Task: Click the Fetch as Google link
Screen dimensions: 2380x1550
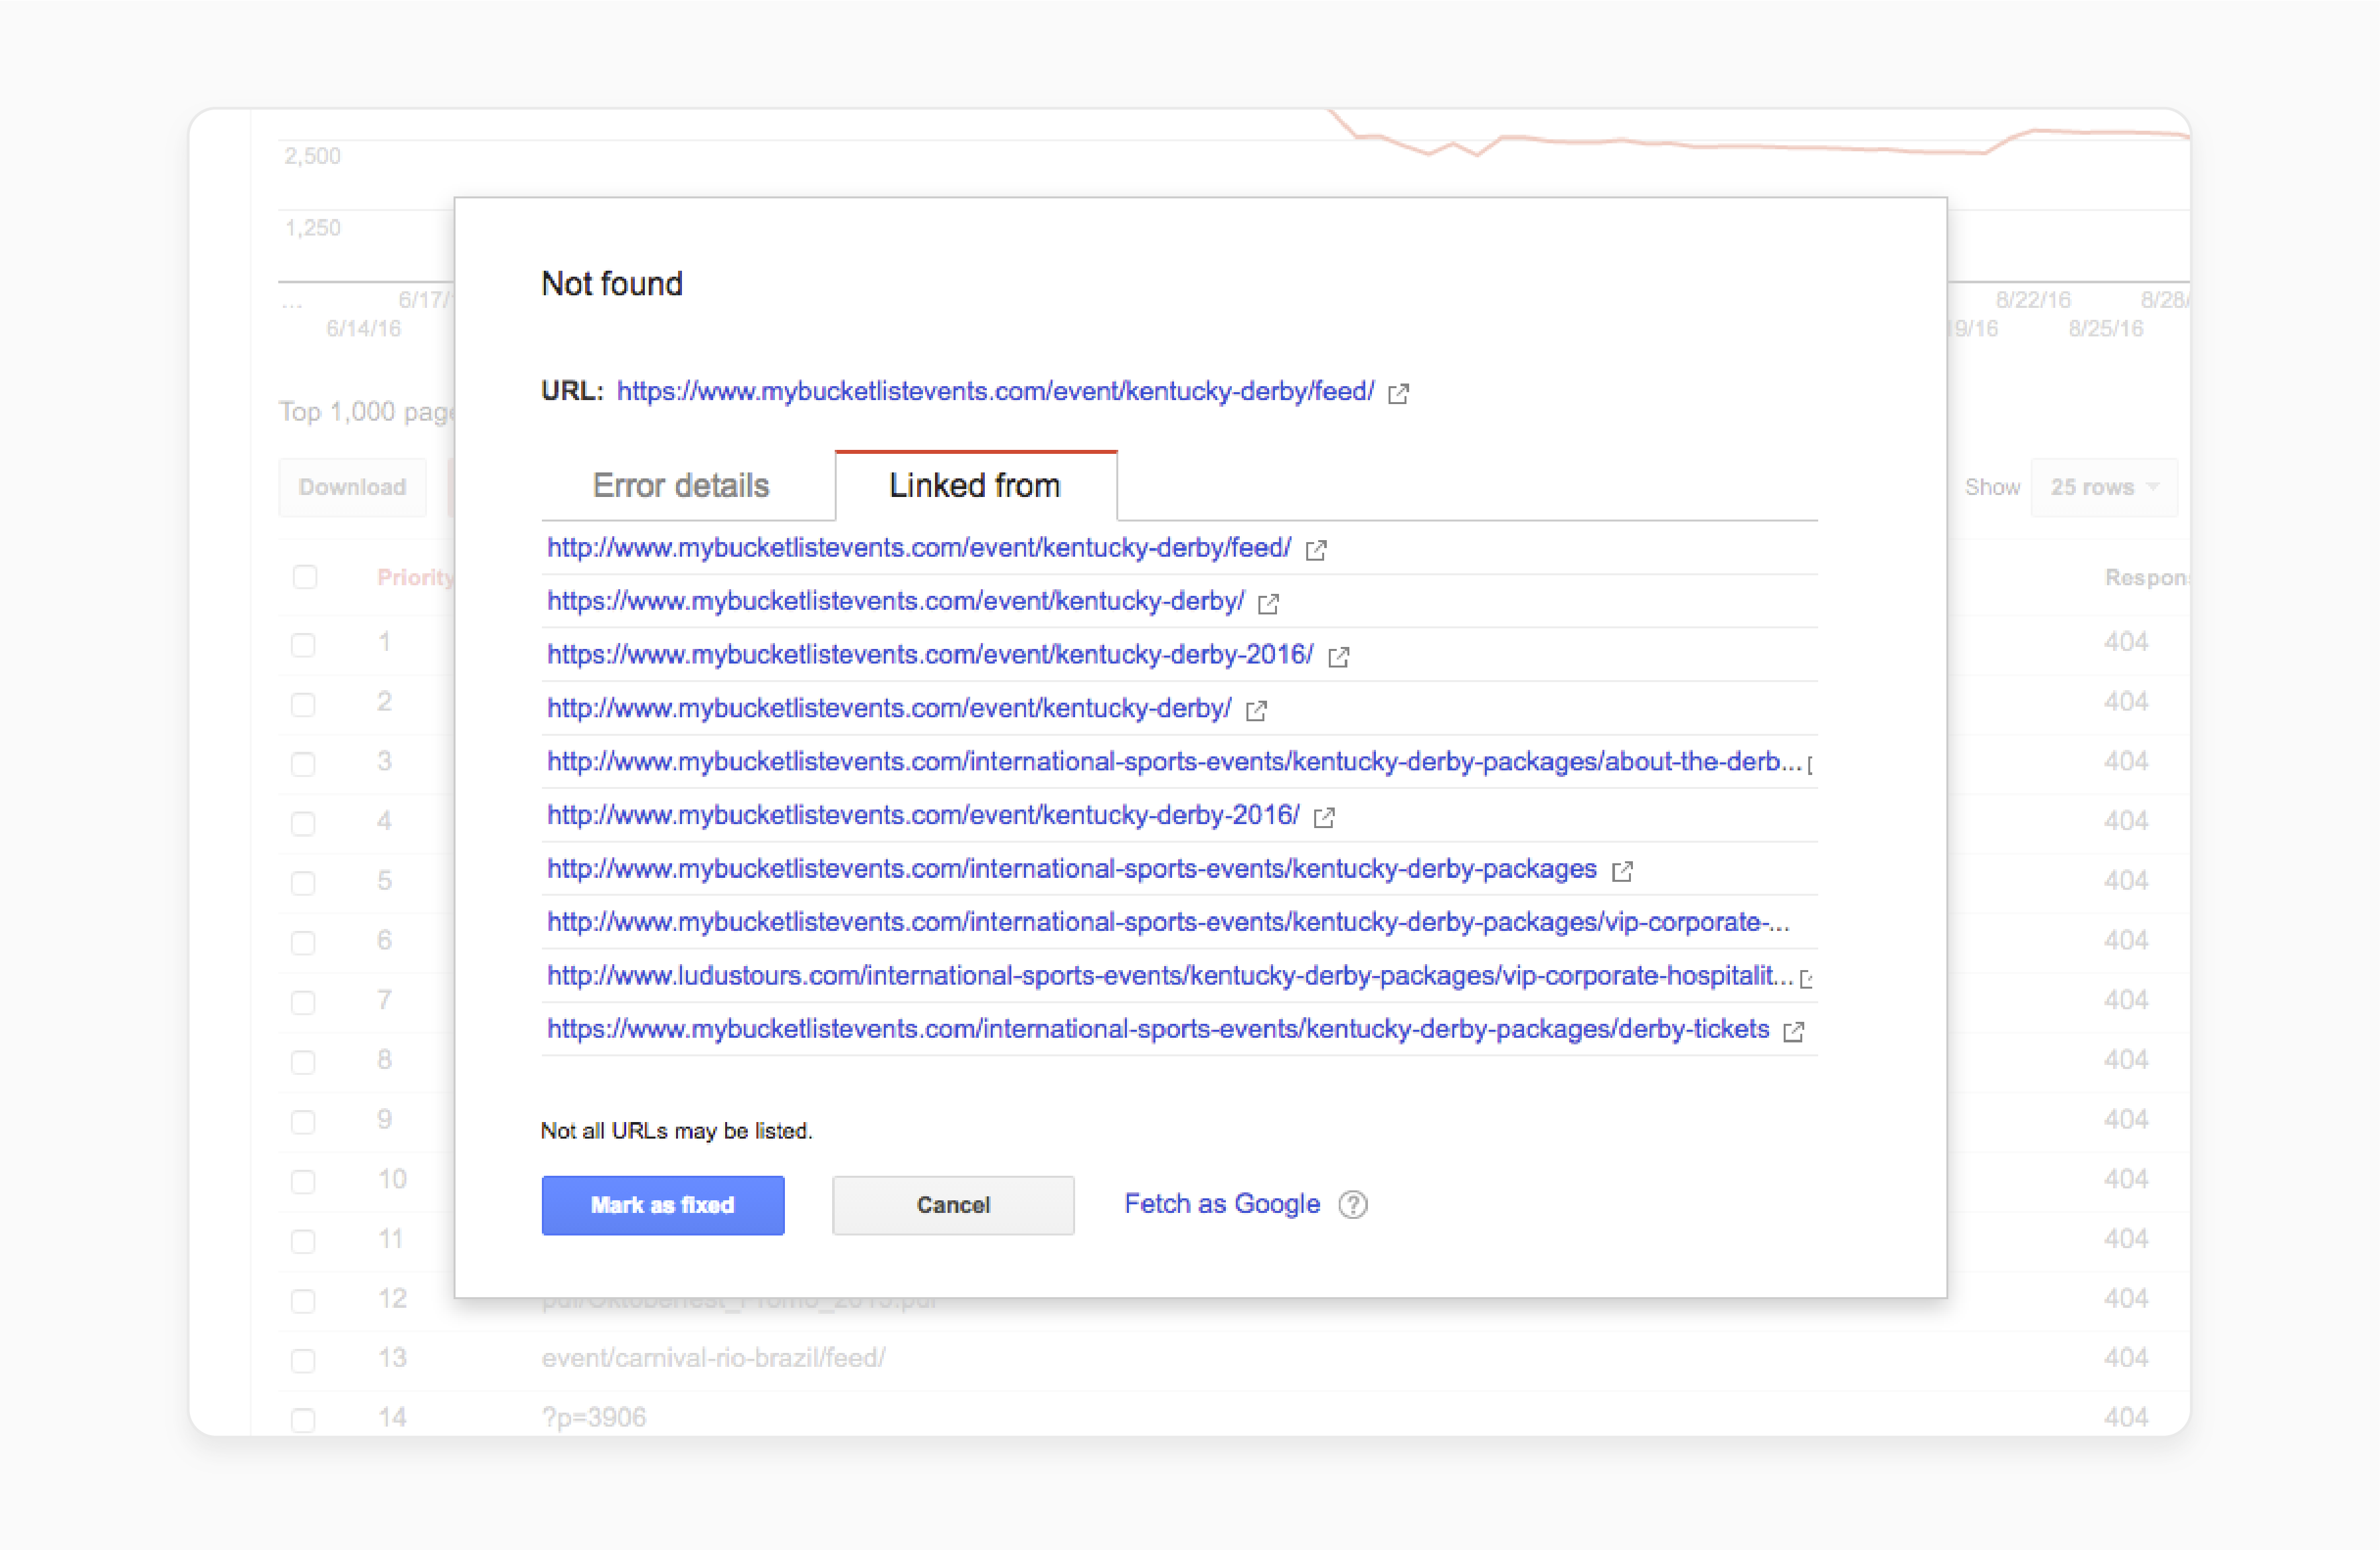Action: [1221, 1204]
